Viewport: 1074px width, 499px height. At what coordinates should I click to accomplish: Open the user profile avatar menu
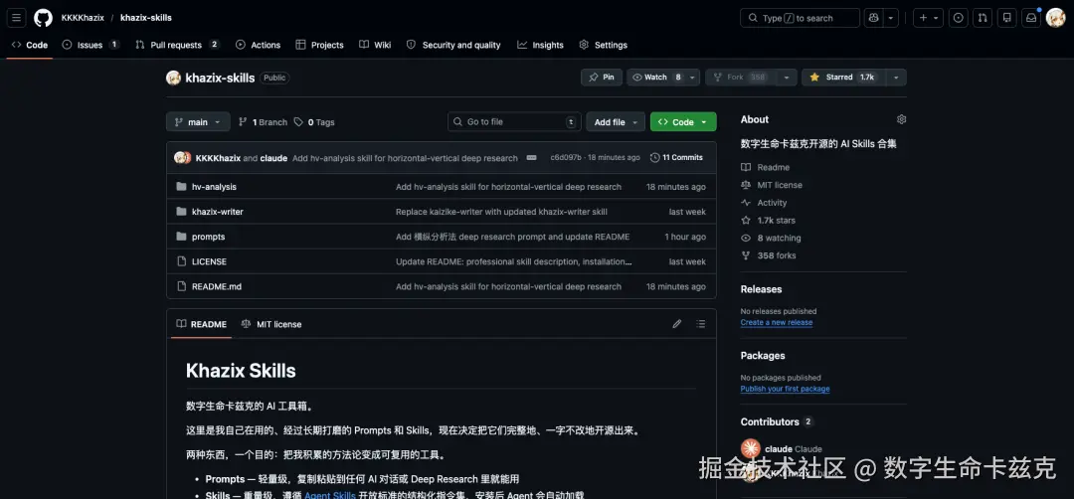[x=1055, y=18]
